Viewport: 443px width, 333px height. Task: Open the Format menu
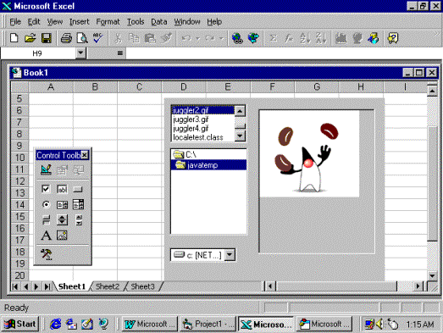[108, 22]
